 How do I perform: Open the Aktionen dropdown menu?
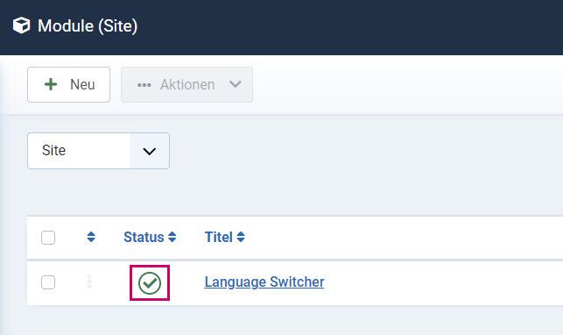(x=186, y=84)
